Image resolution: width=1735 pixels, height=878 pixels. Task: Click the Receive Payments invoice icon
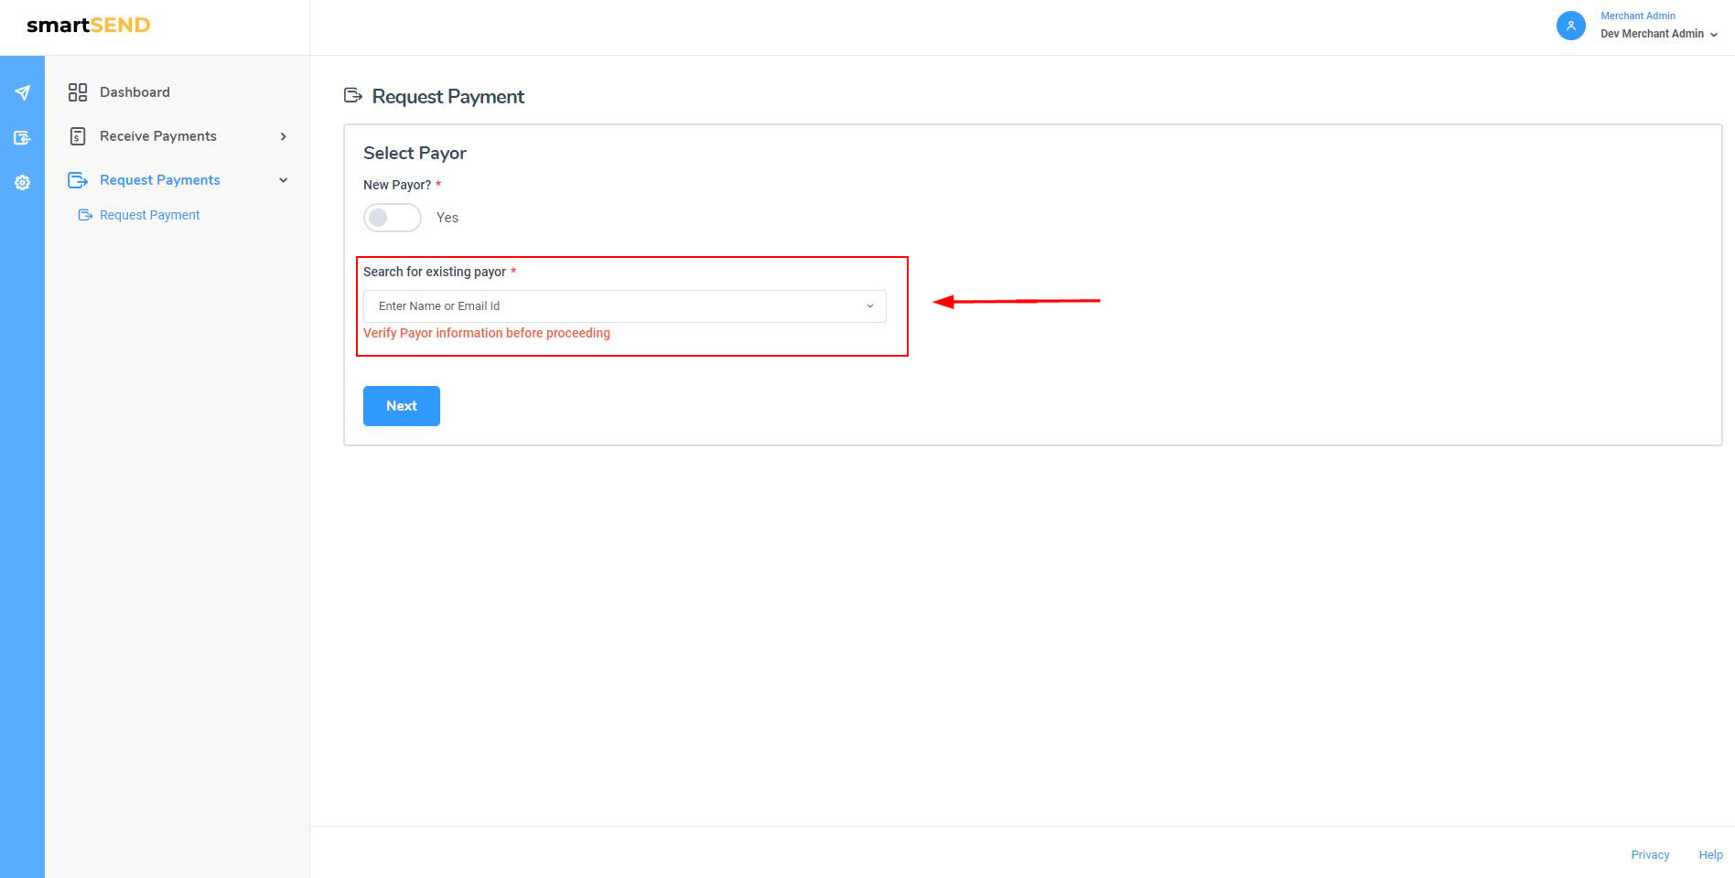coord(78,136)
